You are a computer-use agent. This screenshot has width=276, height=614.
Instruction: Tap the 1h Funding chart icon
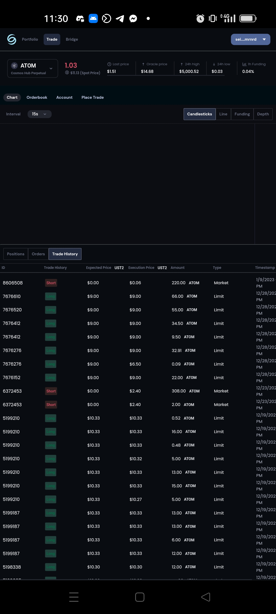(244, 64)
